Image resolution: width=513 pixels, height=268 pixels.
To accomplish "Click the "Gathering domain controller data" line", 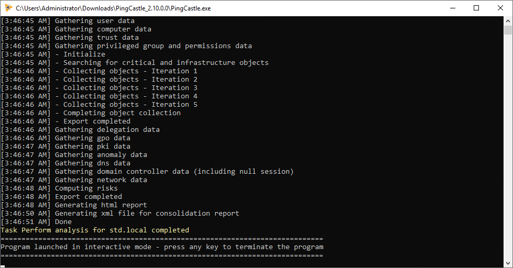I will [x=174, y=172].
